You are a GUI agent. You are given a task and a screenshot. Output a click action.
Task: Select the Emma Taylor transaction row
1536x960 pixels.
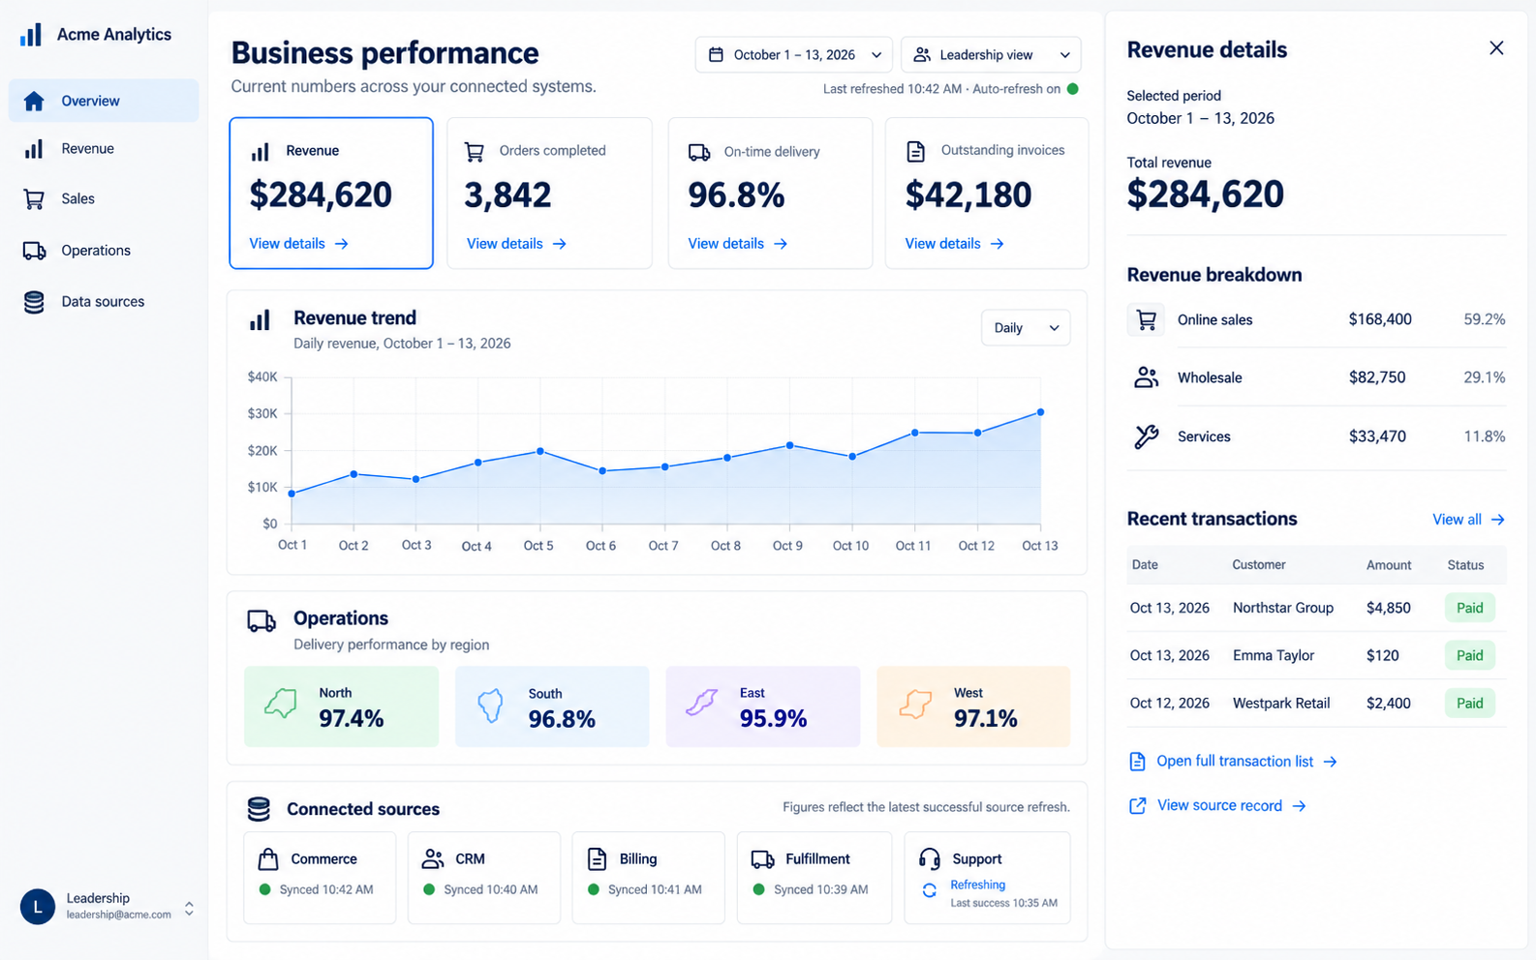1316,655
